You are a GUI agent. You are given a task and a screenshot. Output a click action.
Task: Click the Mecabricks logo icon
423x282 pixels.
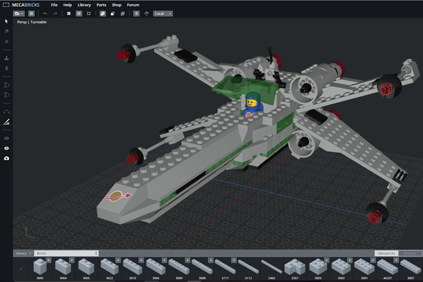[6, 5]
